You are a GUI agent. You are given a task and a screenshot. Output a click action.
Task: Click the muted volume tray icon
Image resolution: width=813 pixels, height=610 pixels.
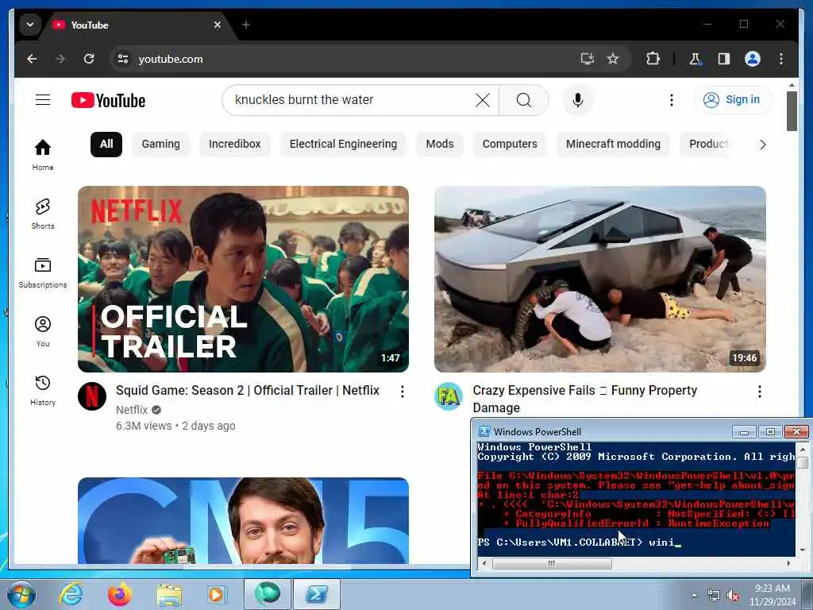(733, 596)
